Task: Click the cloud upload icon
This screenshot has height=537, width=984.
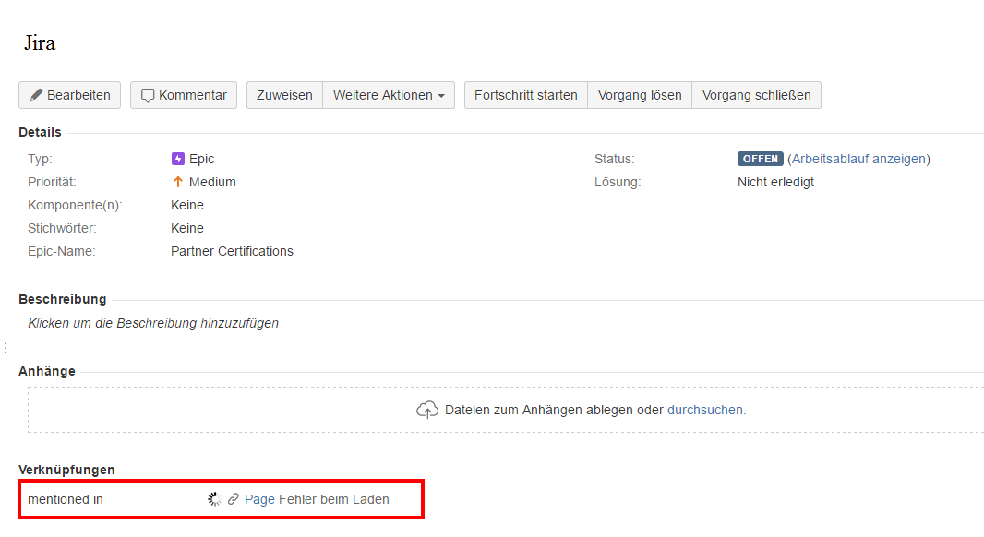Action: (427, 410)
